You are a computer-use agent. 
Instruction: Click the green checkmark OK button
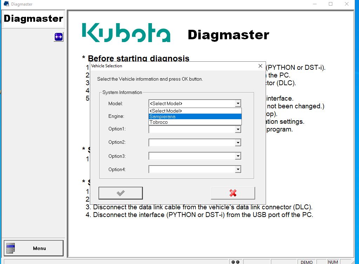[x=121, y=193]
